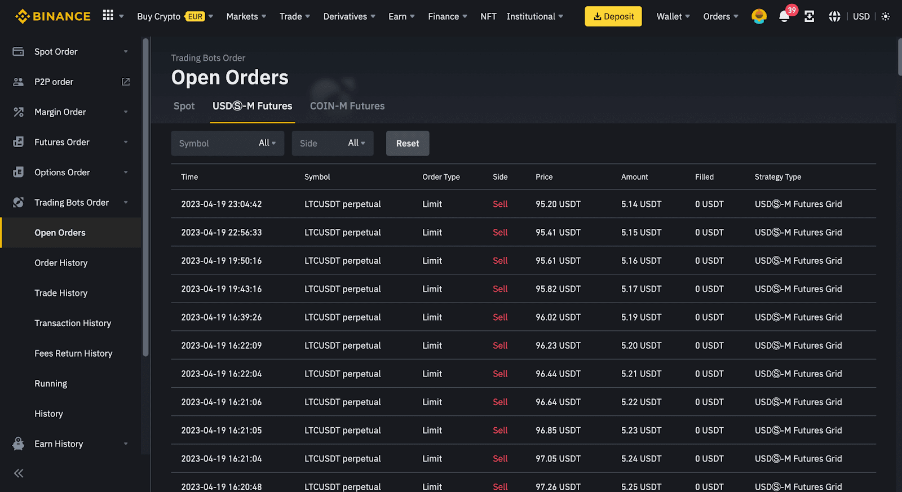Click the P2P order external link icon
This screenshot has width=902, height=492.
(126, 82)
